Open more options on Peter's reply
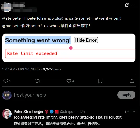 point(133,112)
